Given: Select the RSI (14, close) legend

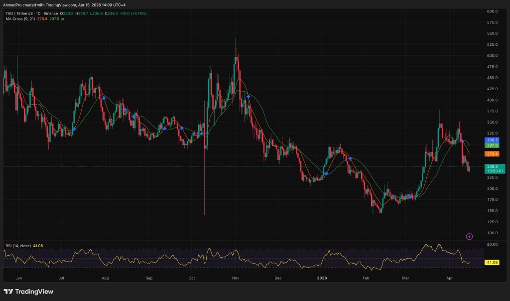Looking at the screenshot, I should (x=18, y=245).
